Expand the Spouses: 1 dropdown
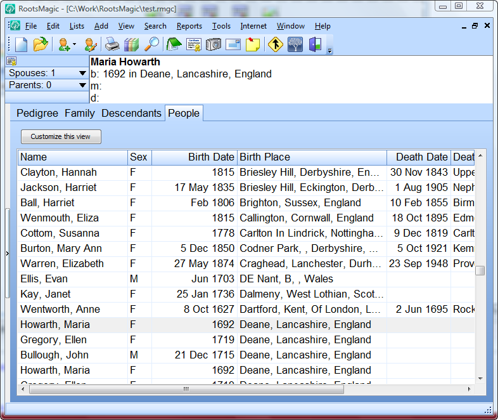The height and width of the screenshot is (420, 498). [82, 73]
